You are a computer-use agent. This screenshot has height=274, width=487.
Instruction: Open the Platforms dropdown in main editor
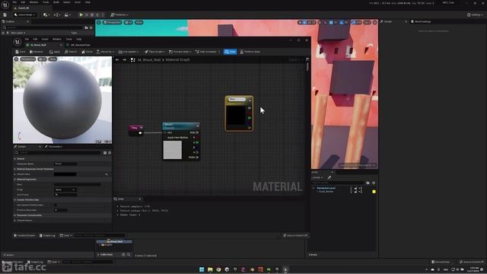click(x=119, y=15)
